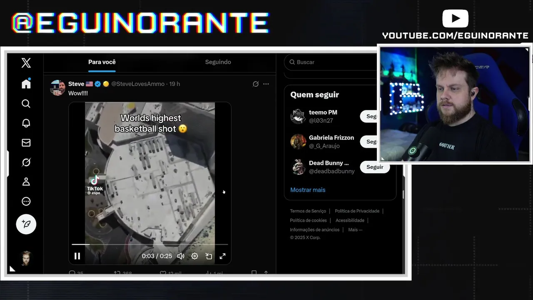Open the Messages envelope icon
This screenshot has height=300, width=533.
26,142
